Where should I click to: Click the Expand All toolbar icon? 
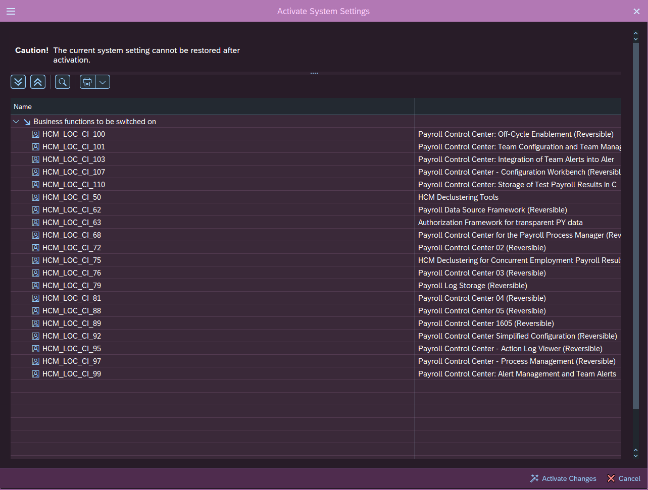(18, 82)
